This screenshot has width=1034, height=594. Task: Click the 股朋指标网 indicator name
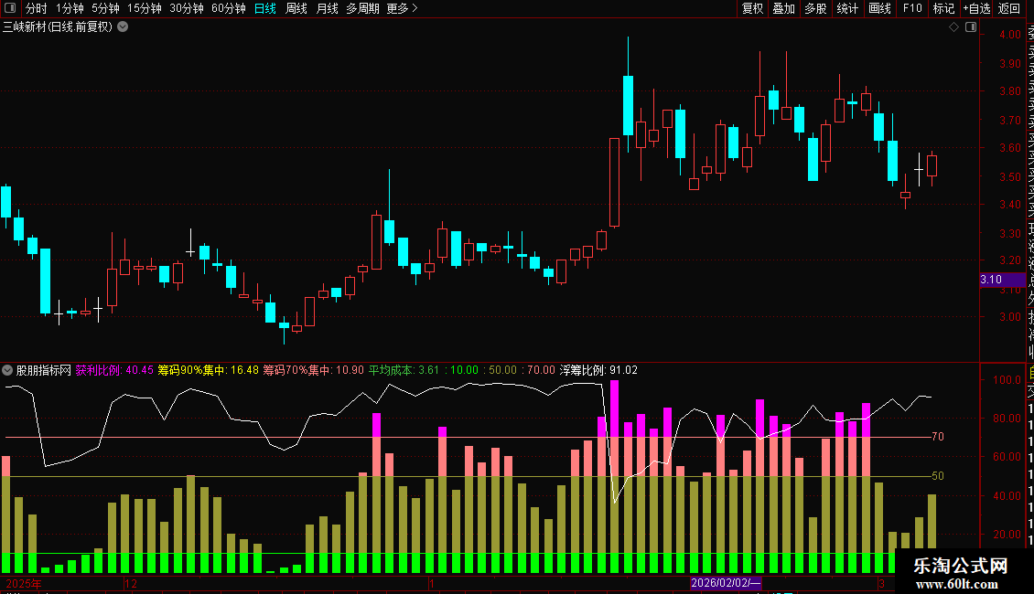44,370
